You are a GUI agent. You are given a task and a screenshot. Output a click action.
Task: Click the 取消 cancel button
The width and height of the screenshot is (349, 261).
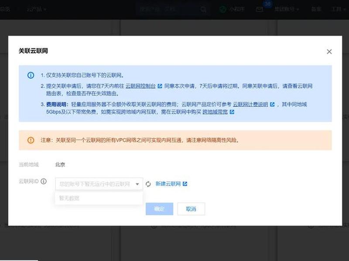[191, 209]
